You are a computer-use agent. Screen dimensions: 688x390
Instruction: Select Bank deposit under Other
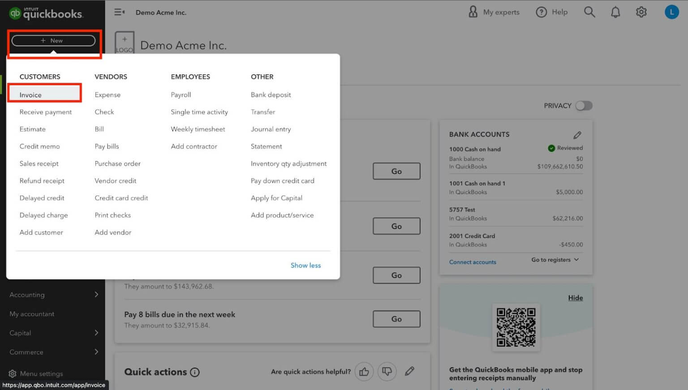pos(271,94)
